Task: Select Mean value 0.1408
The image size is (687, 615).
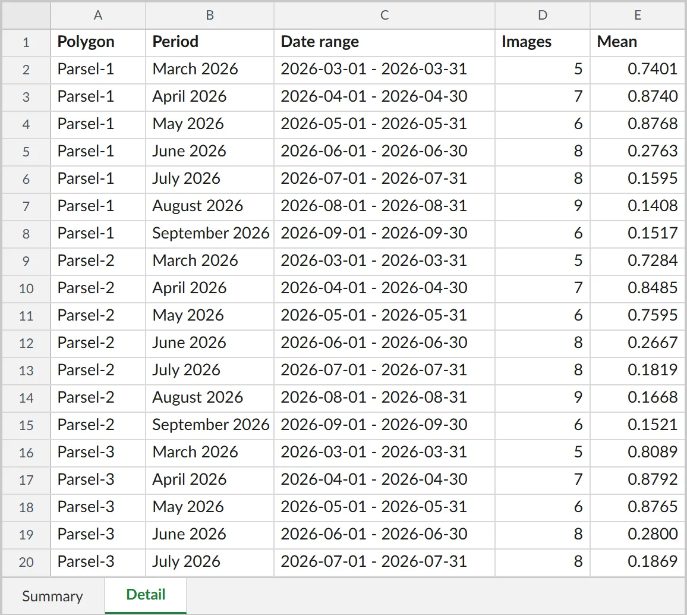Action: pos(638,206)
